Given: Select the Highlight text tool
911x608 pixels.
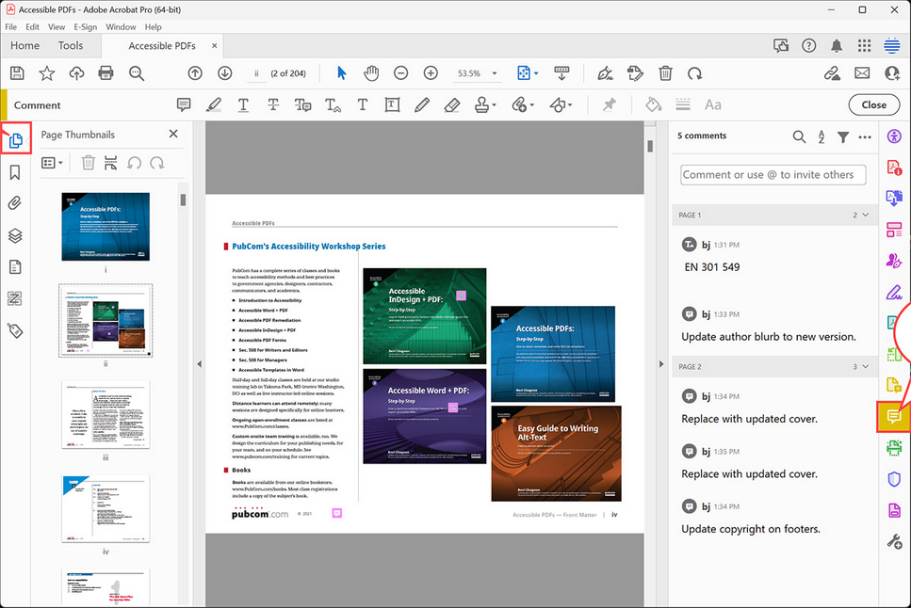Looking at the screenshot, I should [214, 104].
